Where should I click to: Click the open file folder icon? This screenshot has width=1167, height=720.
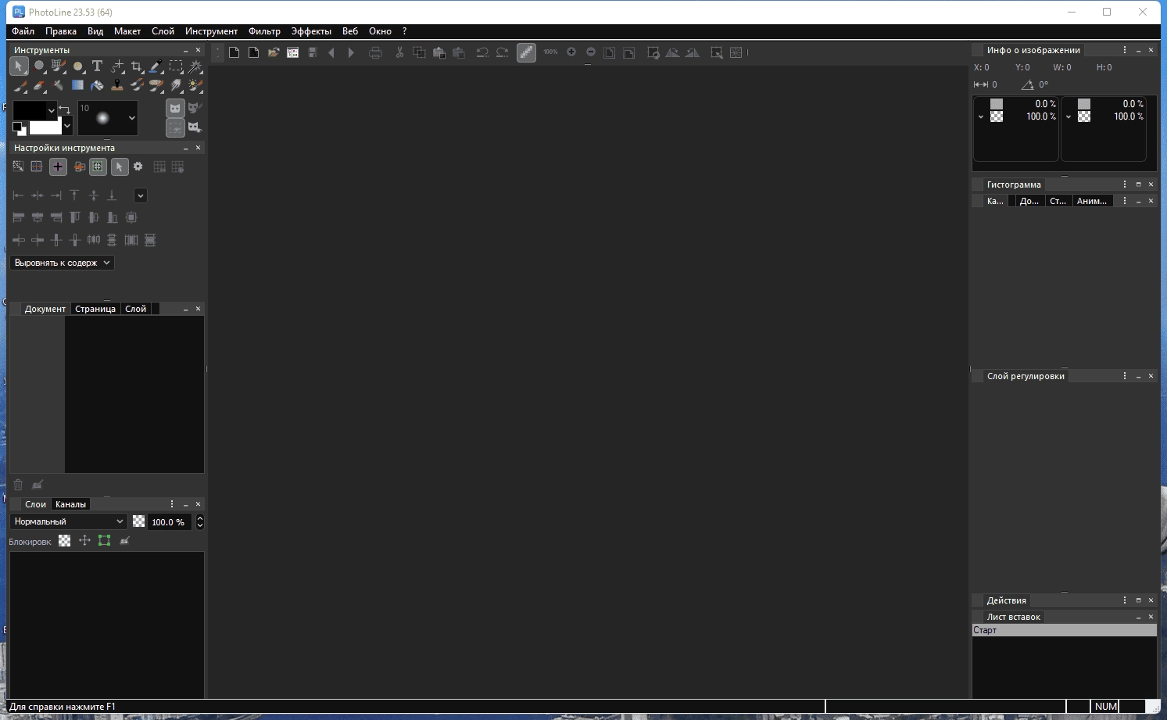point(274,52)
